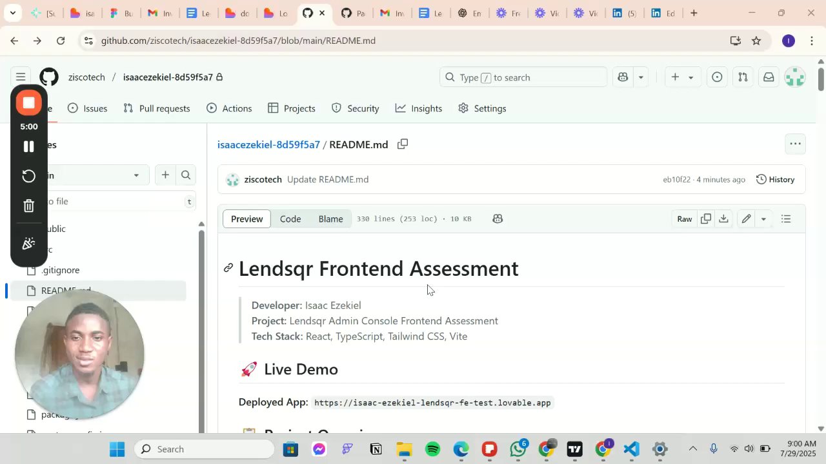Image resolution: width=826 pixels, height=464 pixels.
Task: Restart the recording
Action: [28, 177]
